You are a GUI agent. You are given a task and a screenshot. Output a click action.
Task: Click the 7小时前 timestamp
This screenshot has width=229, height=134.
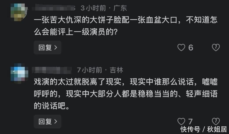89,70
